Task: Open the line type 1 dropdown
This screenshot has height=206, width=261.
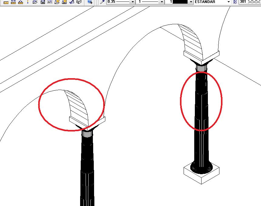Action: pyautogui.click(x=150, y=2)
